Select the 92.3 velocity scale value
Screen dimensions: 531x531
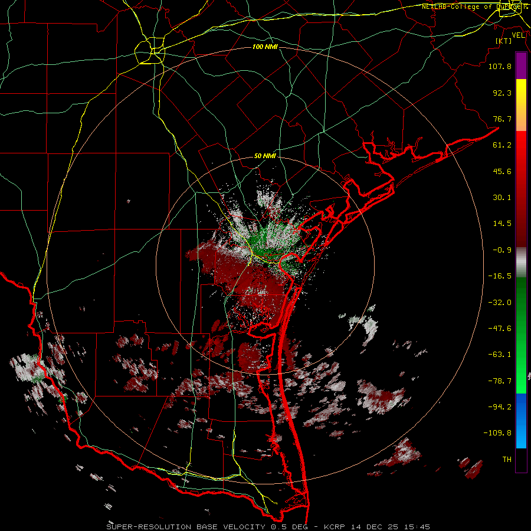click(x=502, y=93)
